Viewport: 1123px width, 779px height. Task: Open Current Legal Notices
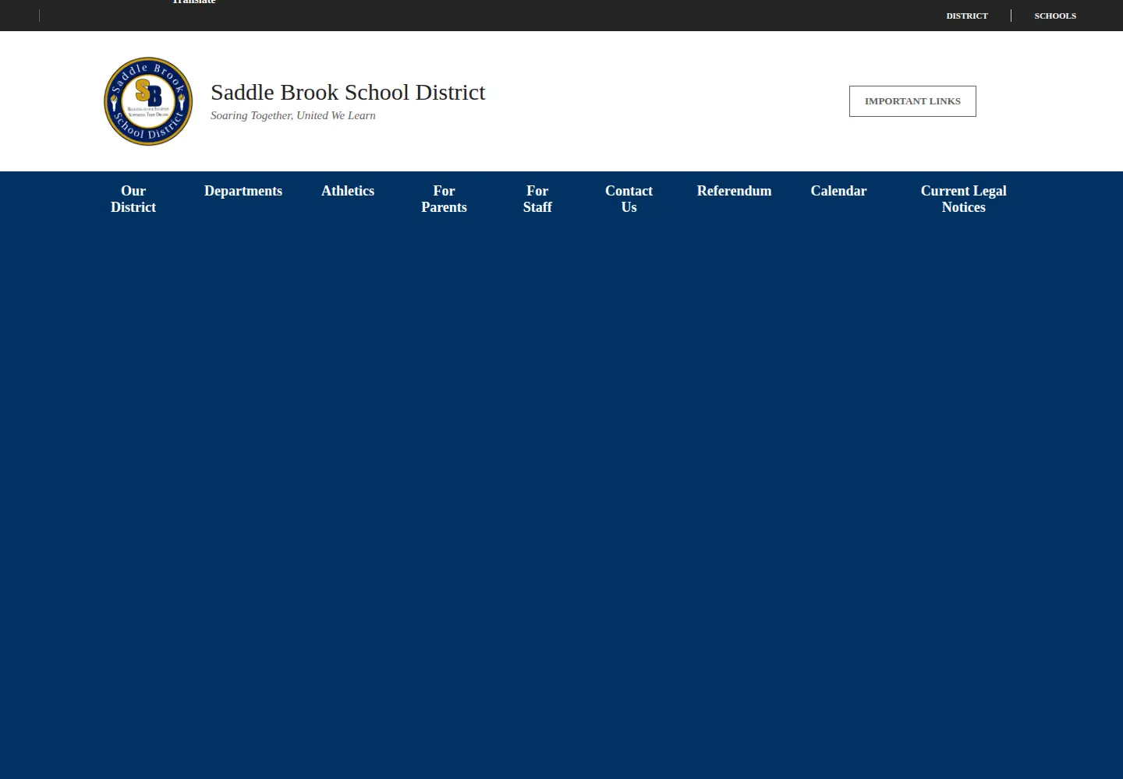pyautogui.click(x=963, y=199)
